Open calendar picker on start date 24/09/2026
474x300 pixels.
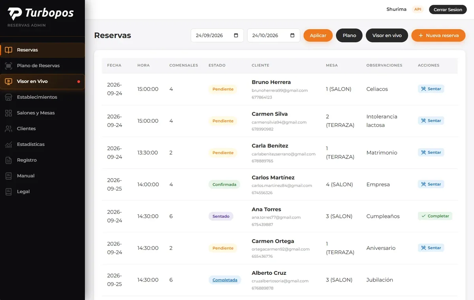(x=236, y=35)
